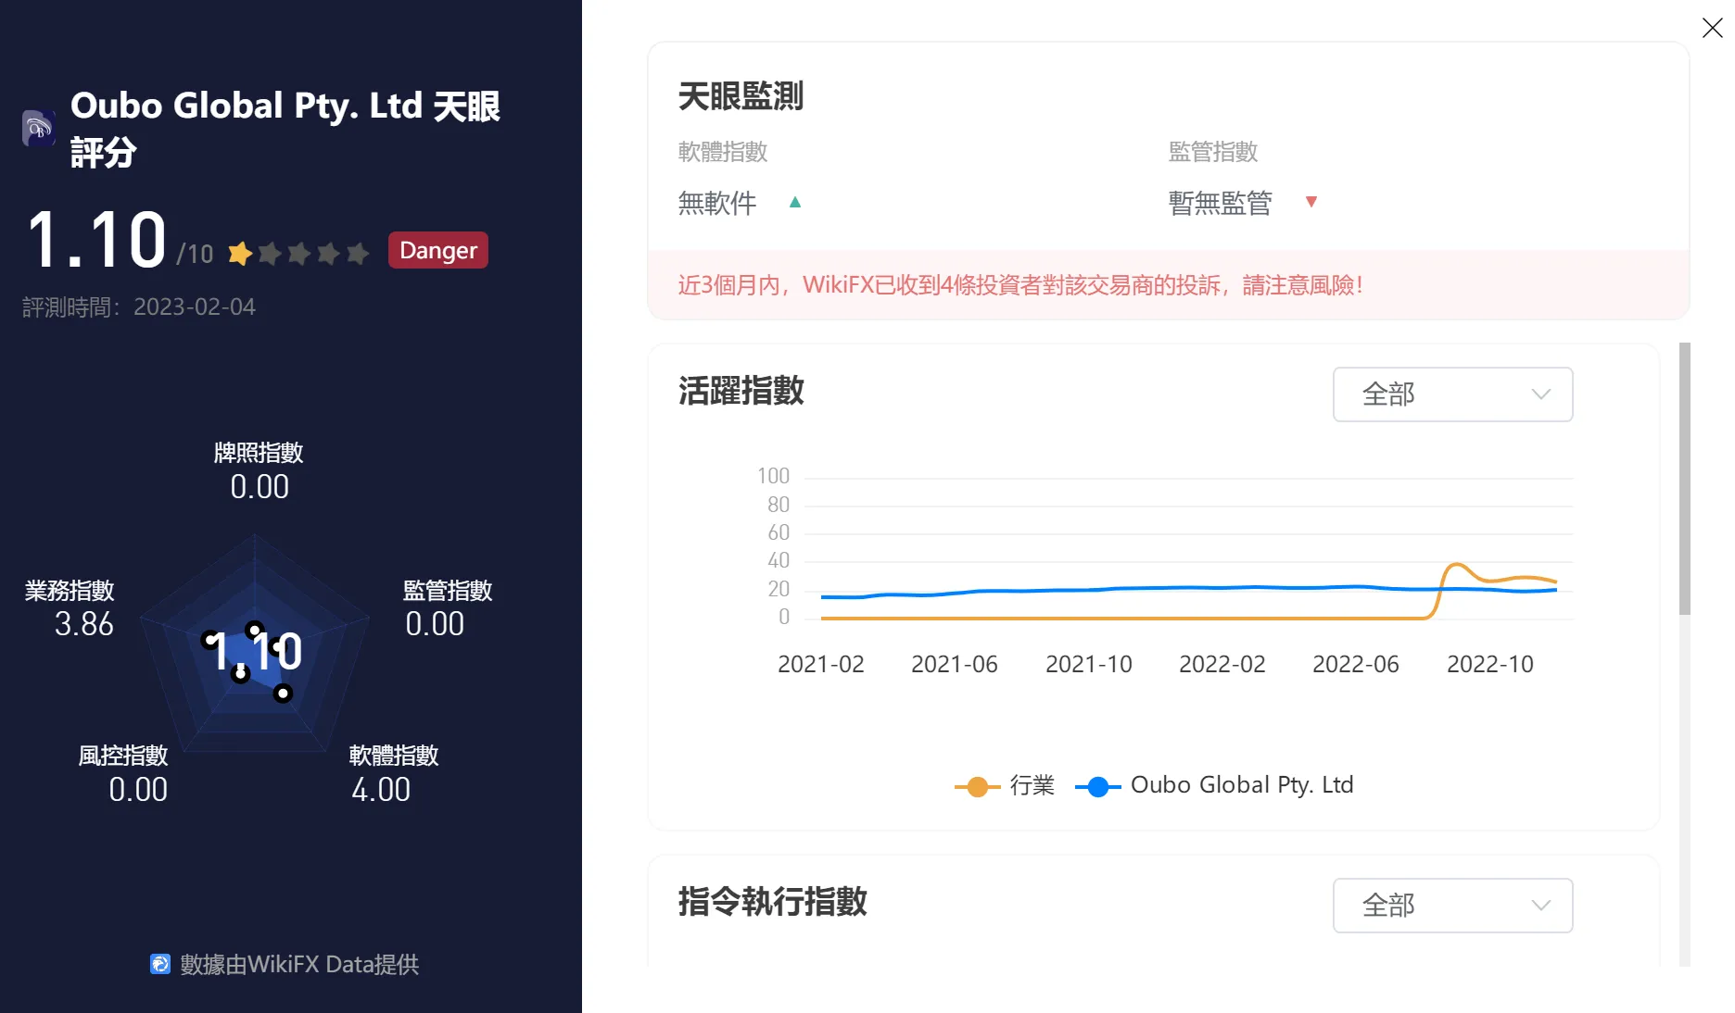The height and width of the screenshot is (1013, 1735).
Task: Click the 2022-06 axis label
Action: pos(1356,664)
